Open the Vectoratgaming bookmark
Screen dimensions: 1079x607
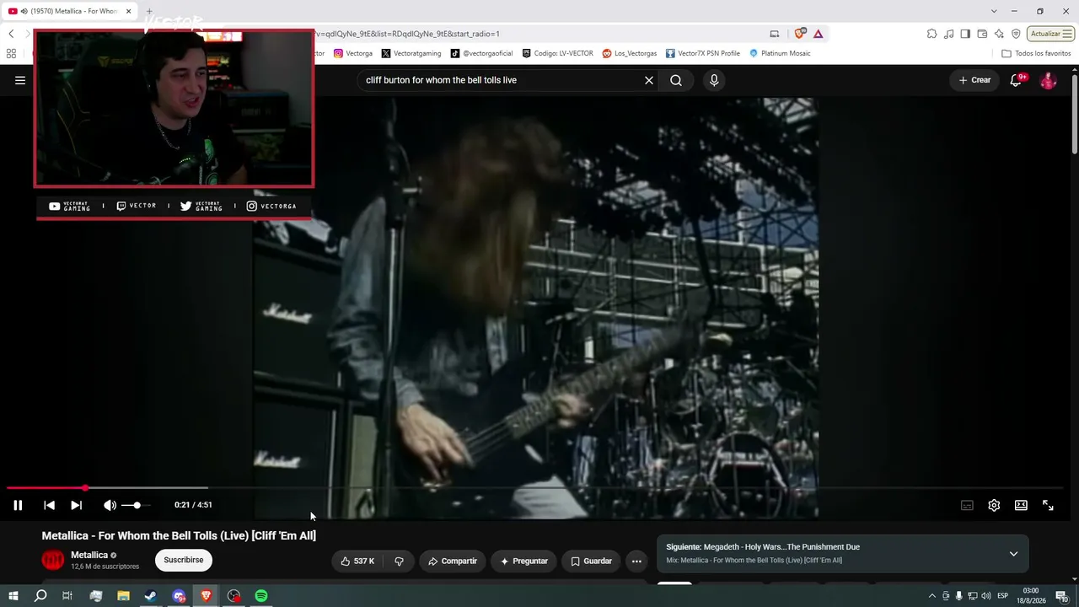tap(411, 53)
